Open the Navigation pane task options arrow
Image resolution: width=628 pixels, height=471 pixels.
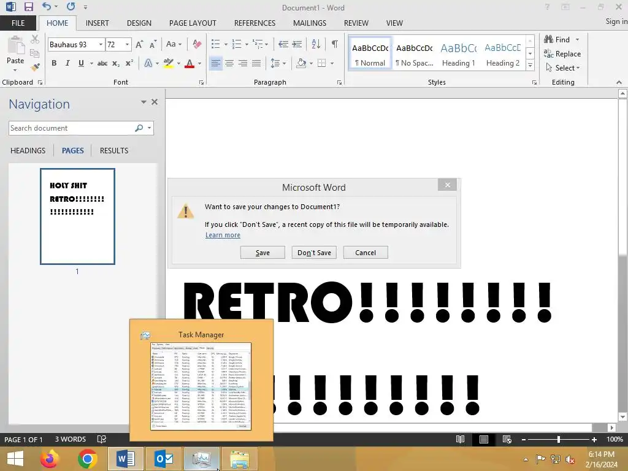coord(144,102)
